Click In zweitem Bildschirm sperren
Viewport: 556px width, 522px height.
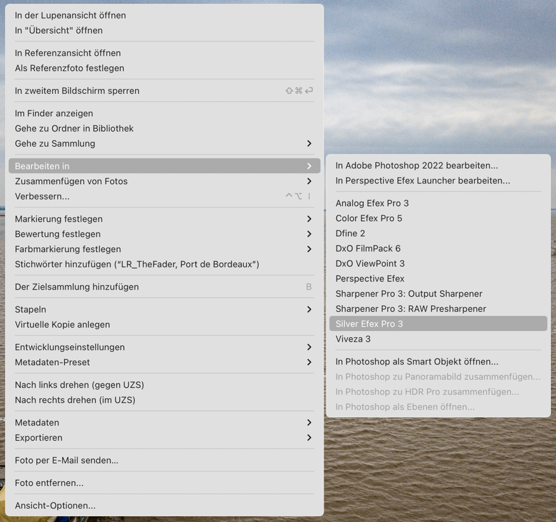164,91
